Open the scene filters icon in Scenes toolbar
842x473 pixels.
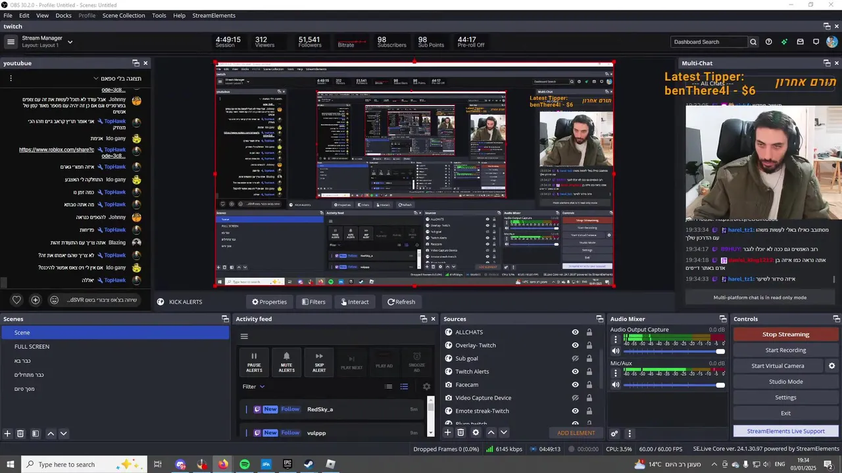[36, 434]
